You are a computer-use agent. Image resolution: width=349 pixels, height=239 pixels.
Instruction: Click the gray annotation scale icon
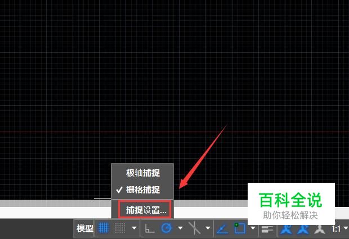point(319,229)
